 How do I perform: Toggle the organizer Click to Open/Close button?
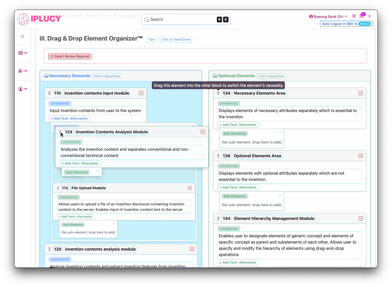coord(176,40)
